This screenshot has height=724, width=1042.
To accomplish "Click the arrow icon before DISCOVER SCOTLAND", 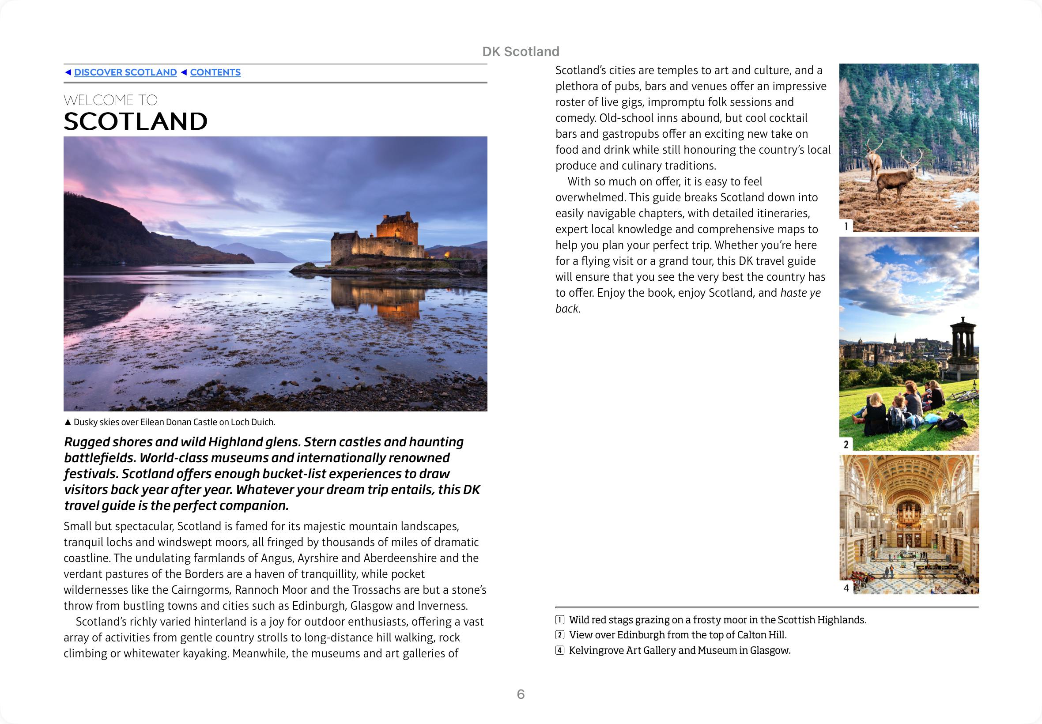I will 68,72.
